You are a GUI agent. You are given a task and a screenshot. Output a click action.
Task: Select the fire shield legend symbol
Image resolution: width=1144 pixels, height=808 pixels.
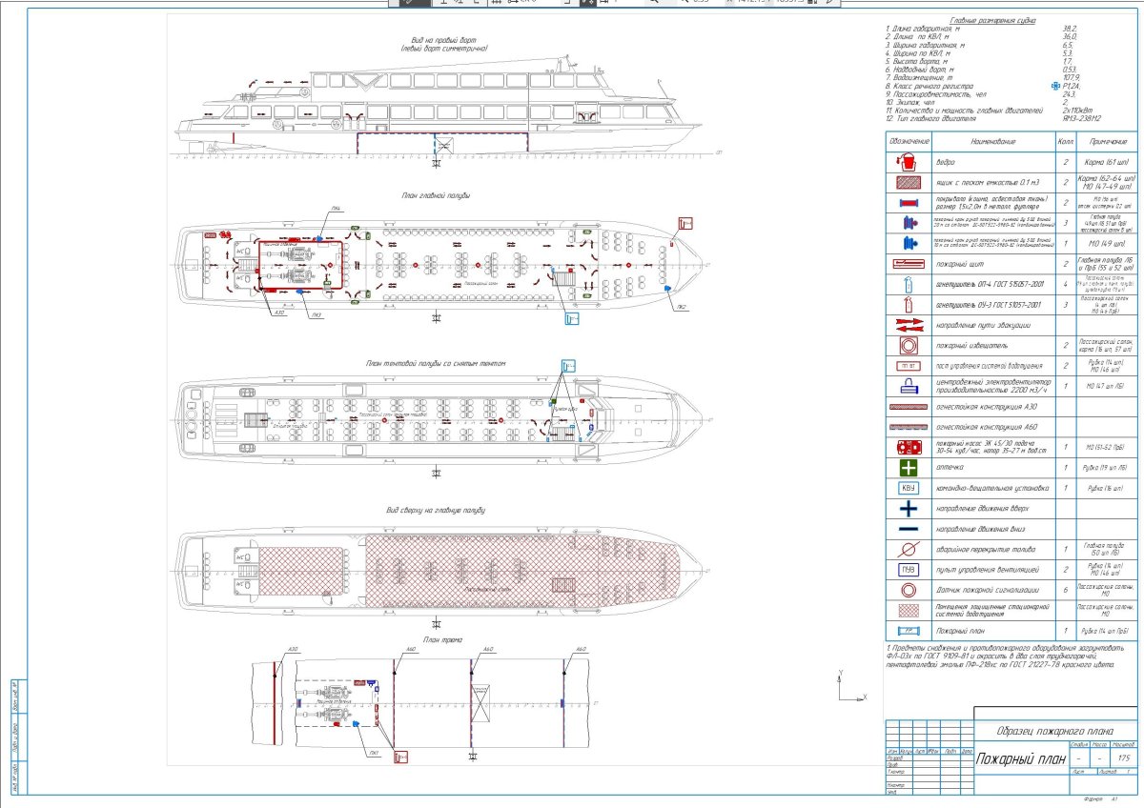(909, 264)
